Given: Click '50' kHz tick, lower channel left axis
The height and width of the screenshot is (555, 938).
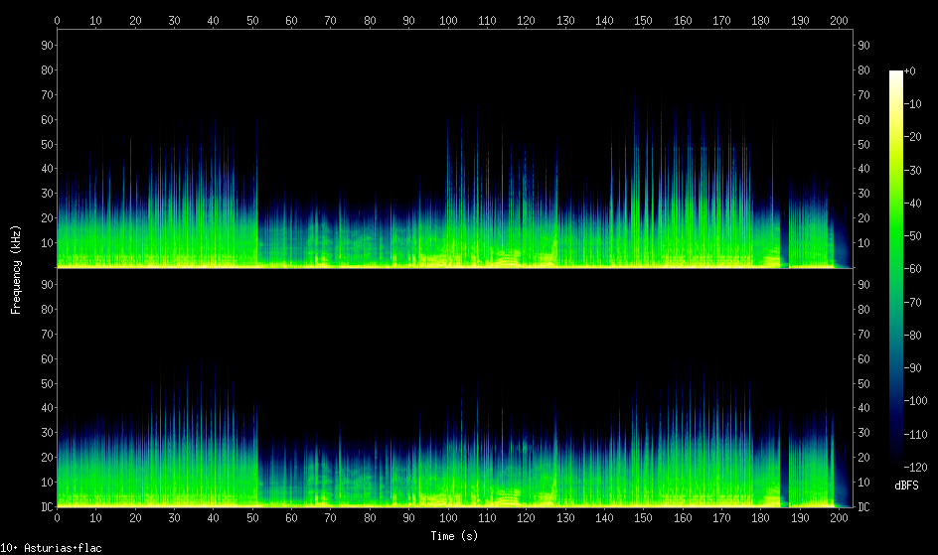Looking at the screenshot, I should (47, 383).
